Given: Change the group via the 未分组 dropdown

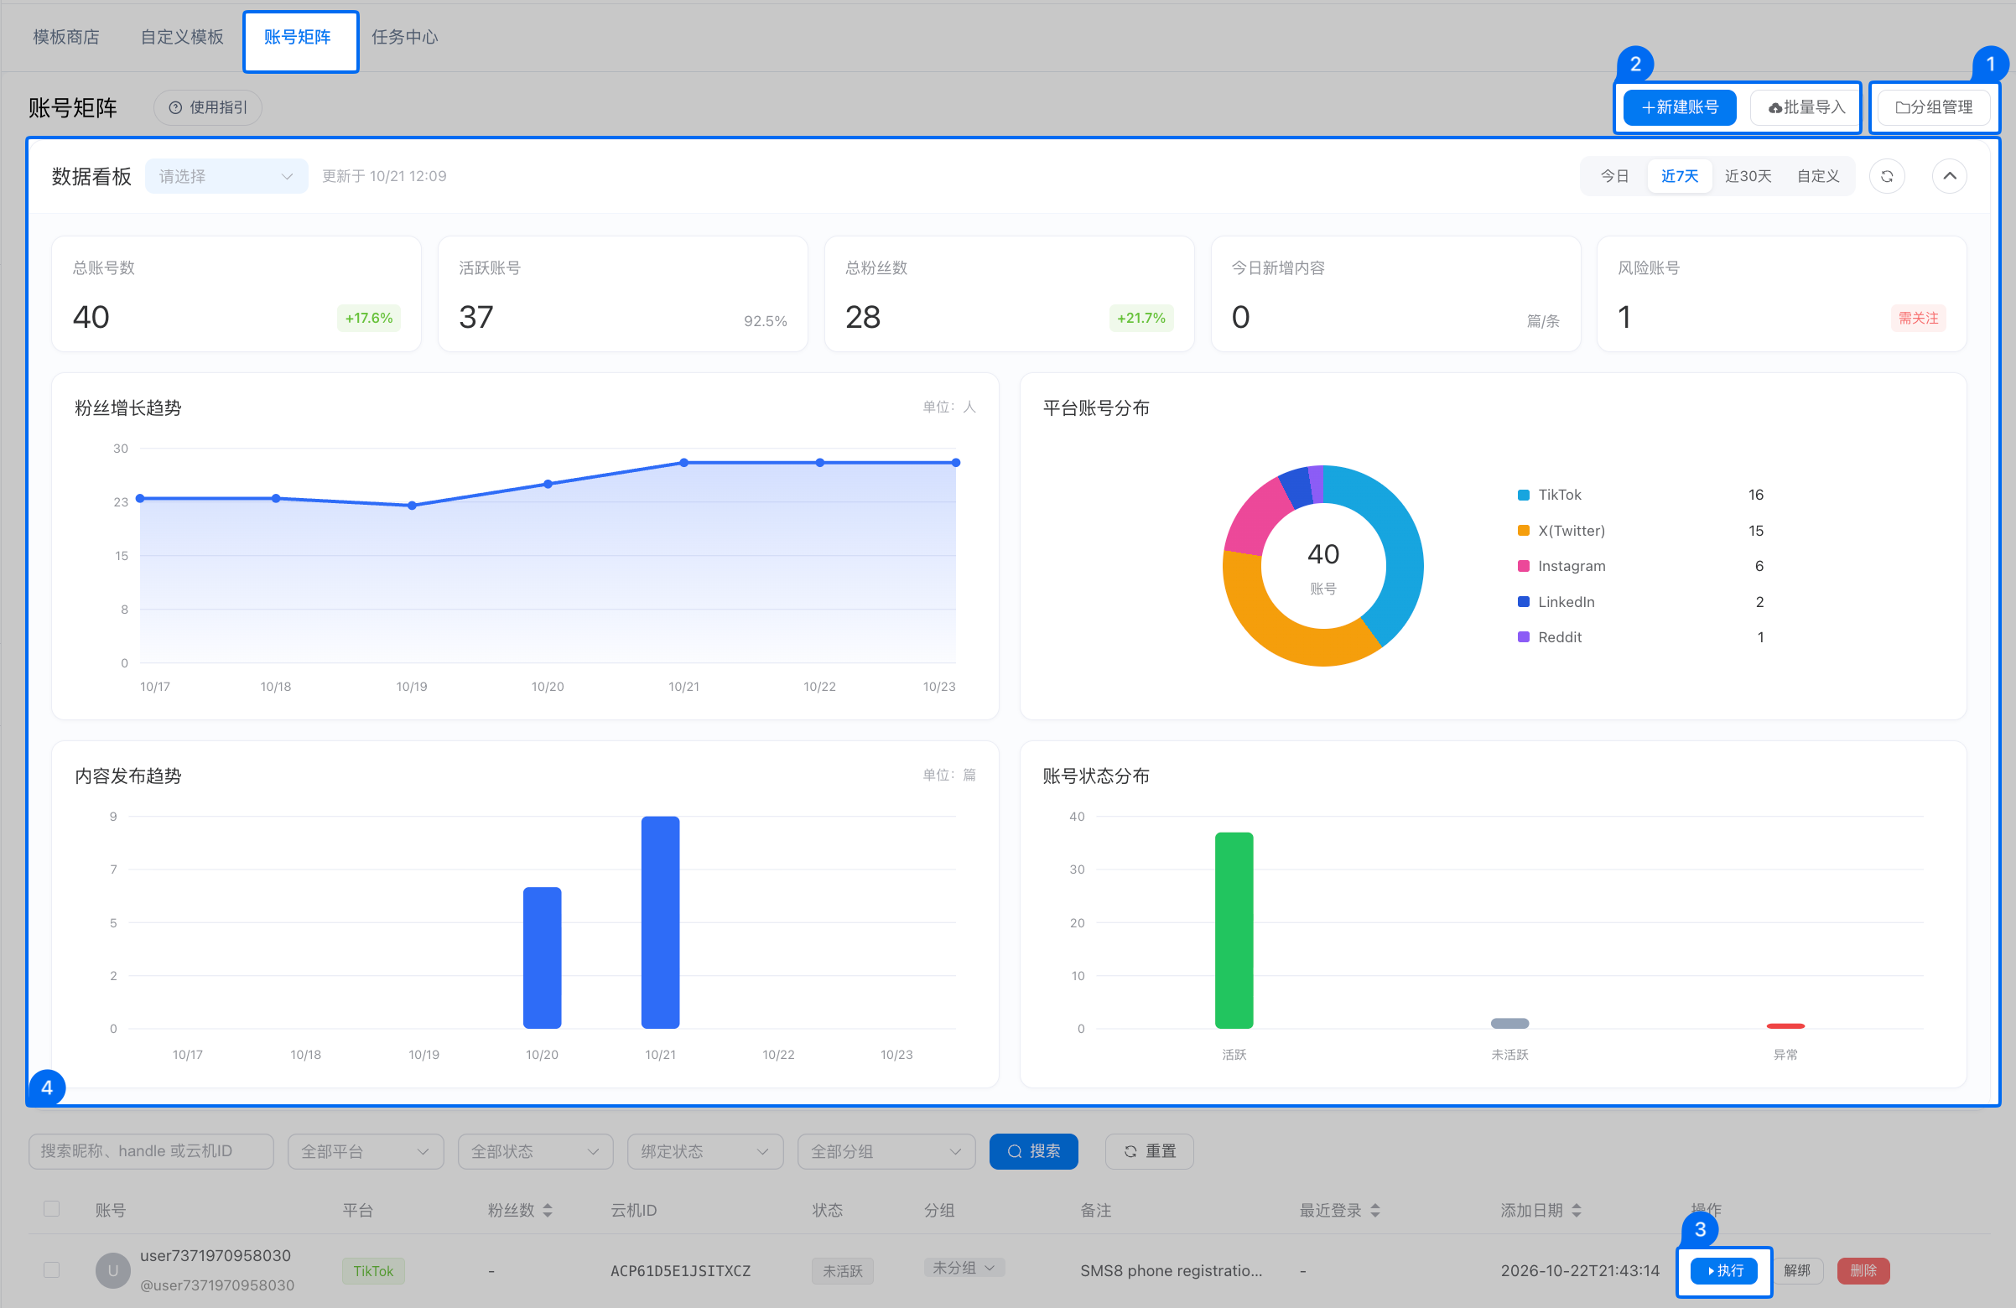Looking at the screenshot, I should 963,1268.
